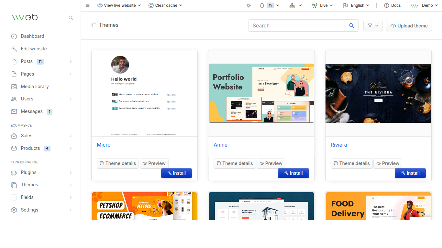Toggle dark mode with the sun icon
Image resolution: width=442 pixels, height=248 pixels.
pyautogui.click(x=249, y=5)
